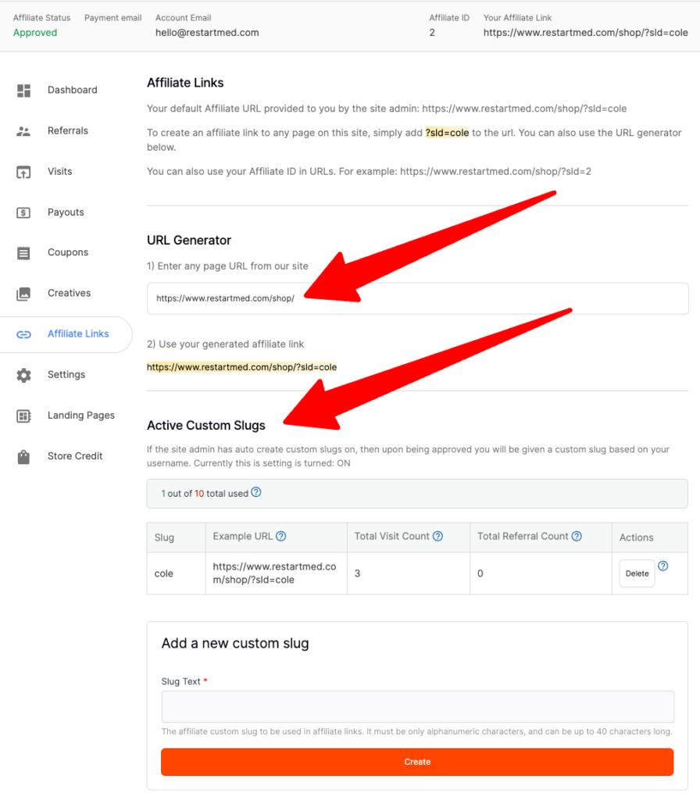Click help icon beside total used count
This screenshot has height=800, width=700.
click(255, 493)
